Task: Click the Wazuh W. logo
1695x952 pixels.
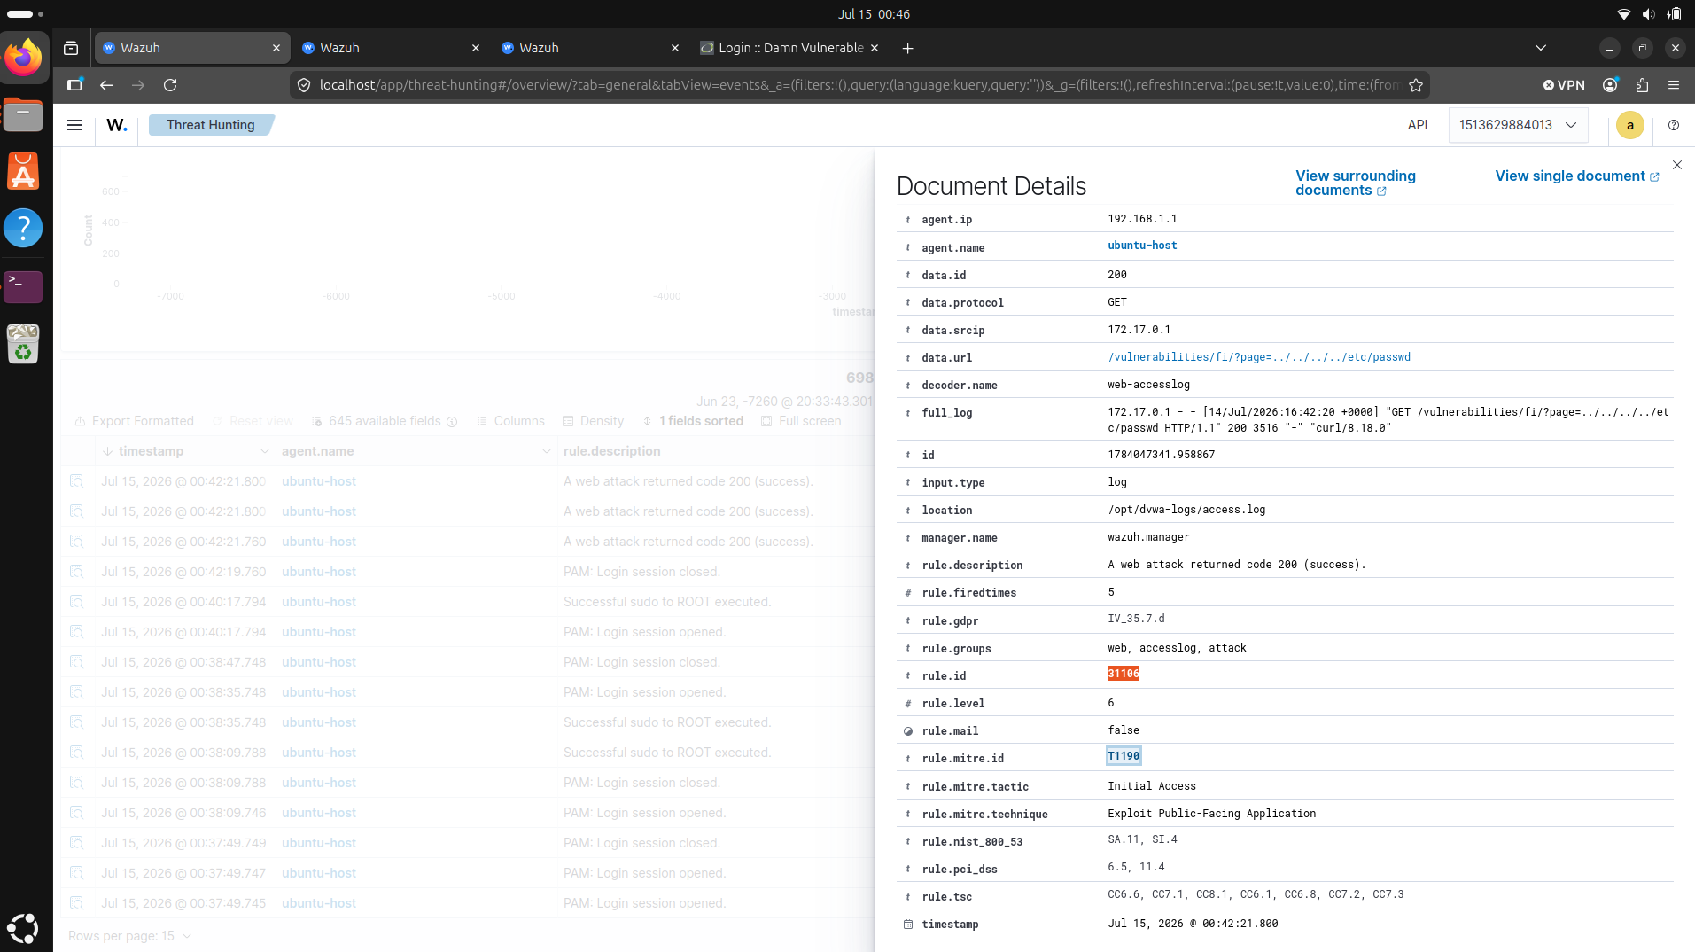Action: [117, 125]
